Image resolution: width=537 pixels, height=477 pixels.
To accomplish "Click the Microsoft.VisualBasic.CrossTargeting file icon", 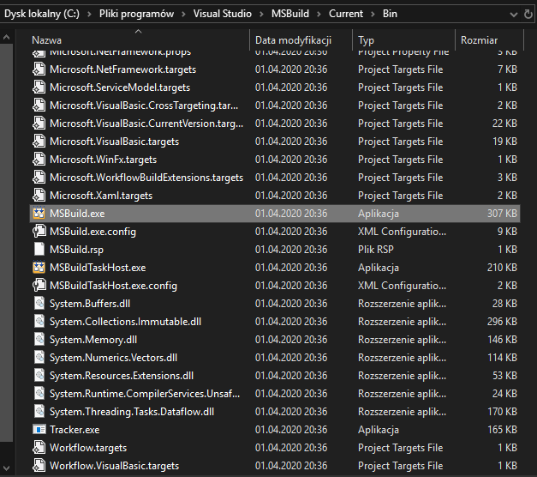I will (39, 106).
